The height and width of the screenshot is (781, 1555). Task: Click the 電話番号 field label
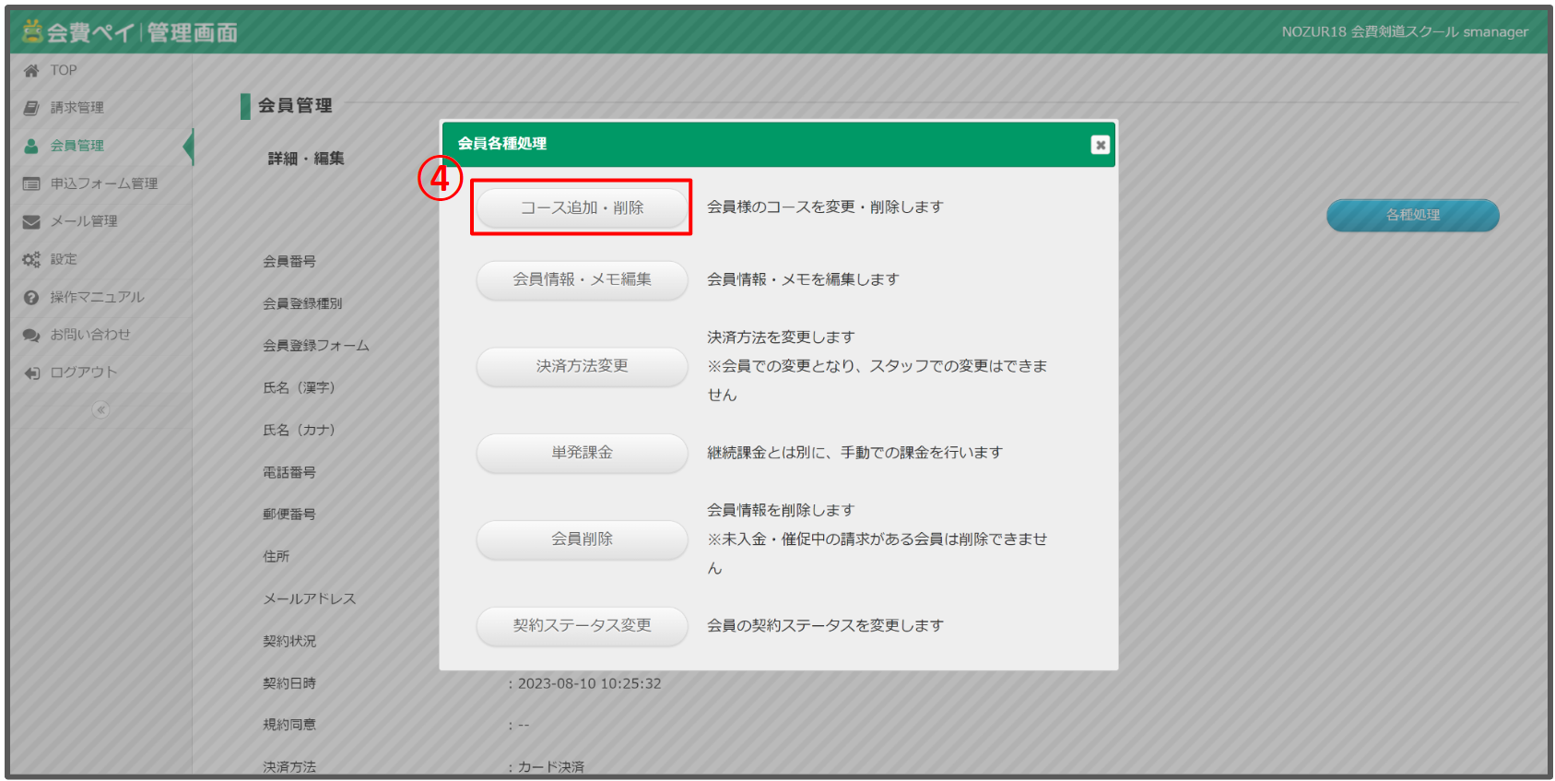pyautogui.click(x=289, y=473)
